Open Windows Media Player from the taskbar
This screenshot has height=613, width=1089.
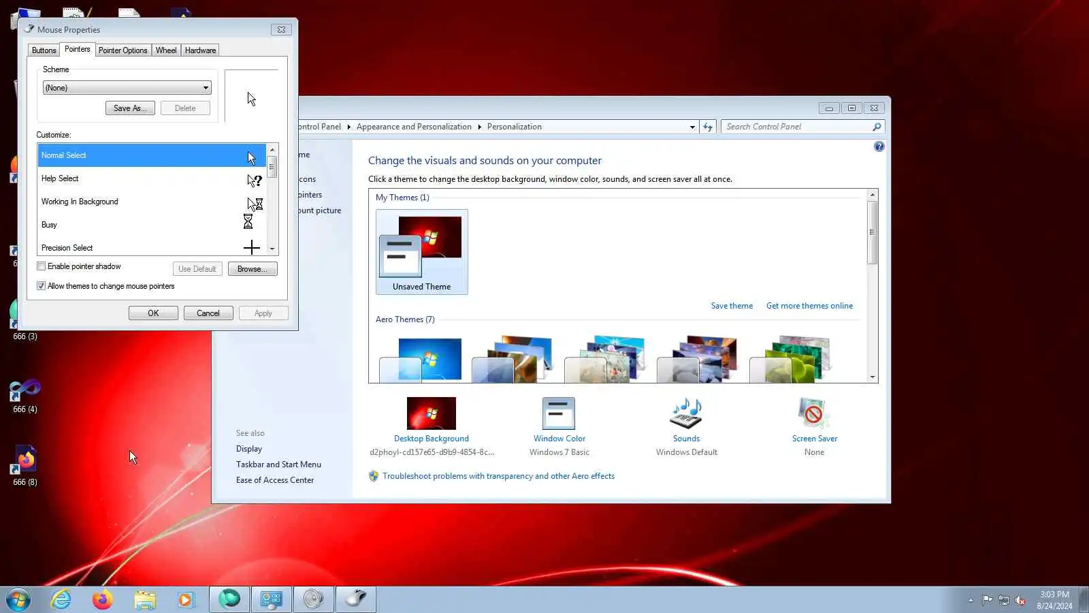[x=186, y=599]
